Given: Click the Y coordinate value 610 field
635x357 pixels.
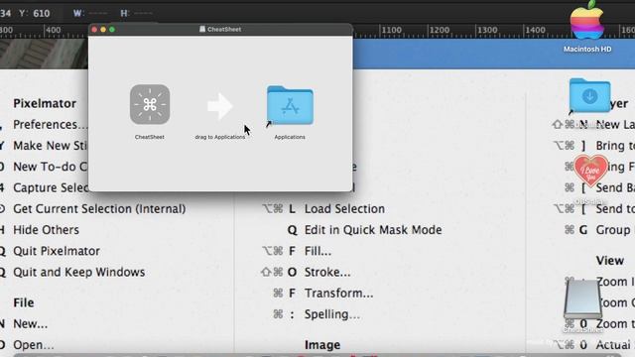Looking at the screenshot, I should (x=42, y=13).
